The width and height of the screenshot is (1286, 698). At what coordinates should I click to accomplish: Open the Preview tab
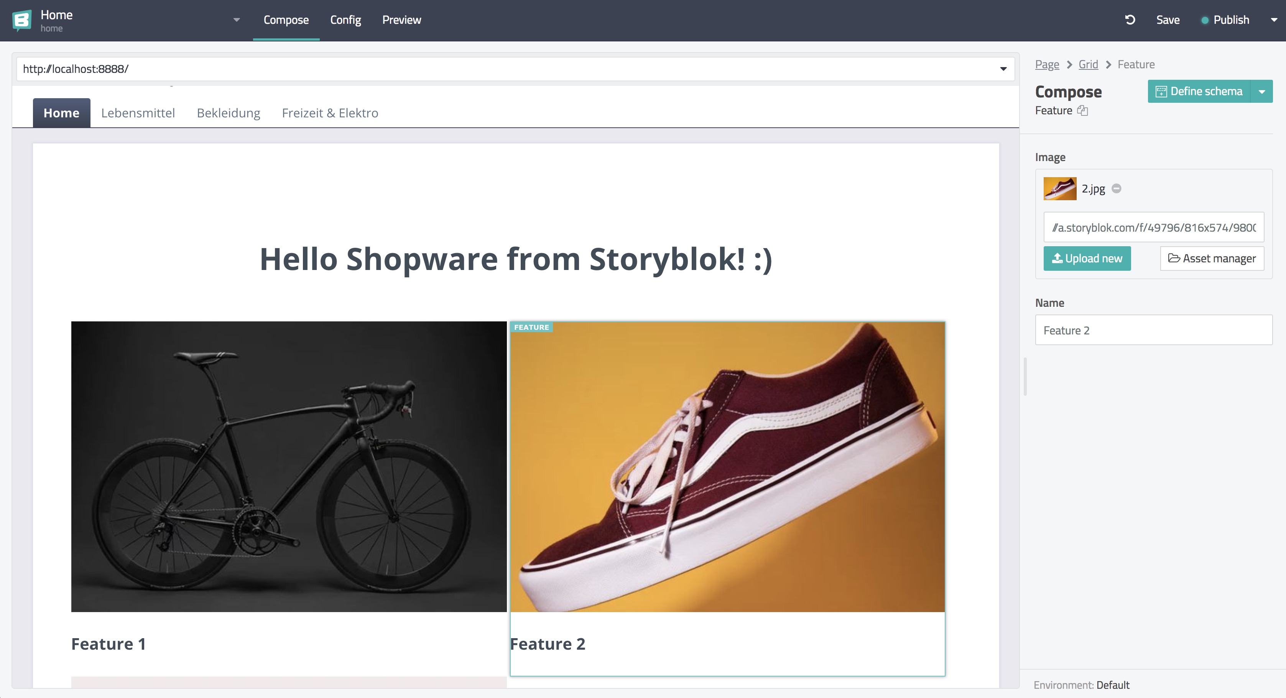click(401, 20)
